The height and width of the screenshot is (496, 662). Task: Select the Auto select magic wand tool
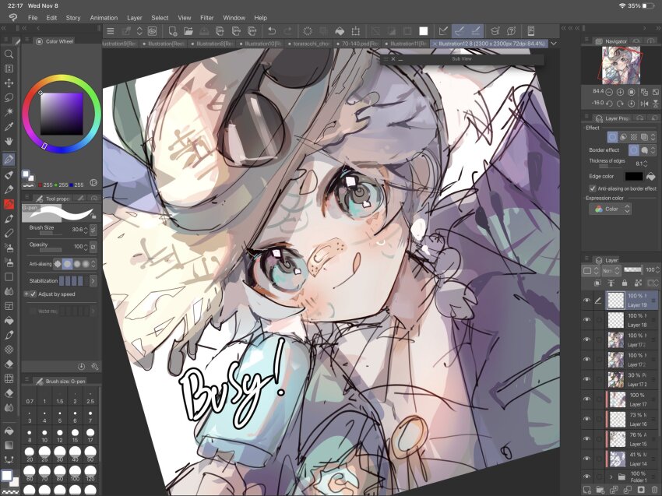(9, 112)
